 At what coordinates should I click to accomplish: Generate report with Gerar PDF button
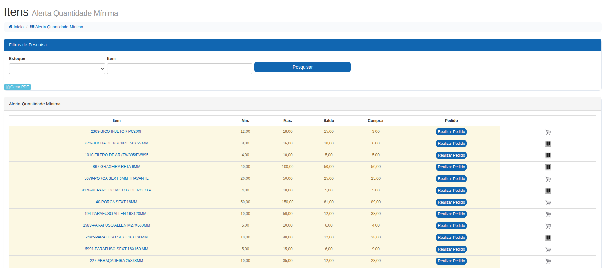pyautogui.click(x=17, y=87)
